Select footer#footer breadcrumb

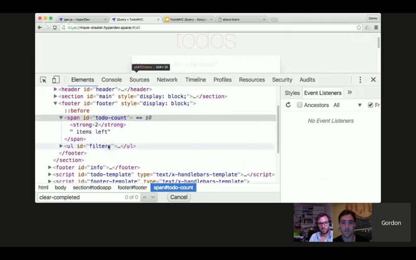click(x=133, y=188)
